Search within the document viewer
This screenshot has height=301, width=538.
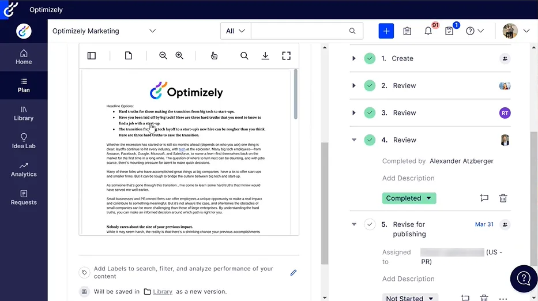click(x=244, y=55)
